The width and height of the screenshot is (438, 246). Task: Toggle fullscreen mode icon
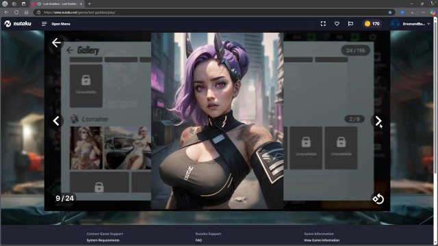coord(323,24)
